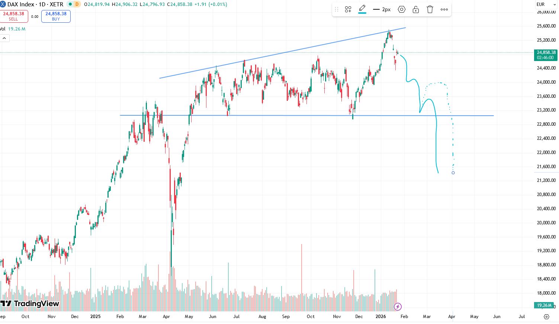Toggle the D daily timeframe badge
The height and width of the screenshot is (324, 559).
coord(77,4)
